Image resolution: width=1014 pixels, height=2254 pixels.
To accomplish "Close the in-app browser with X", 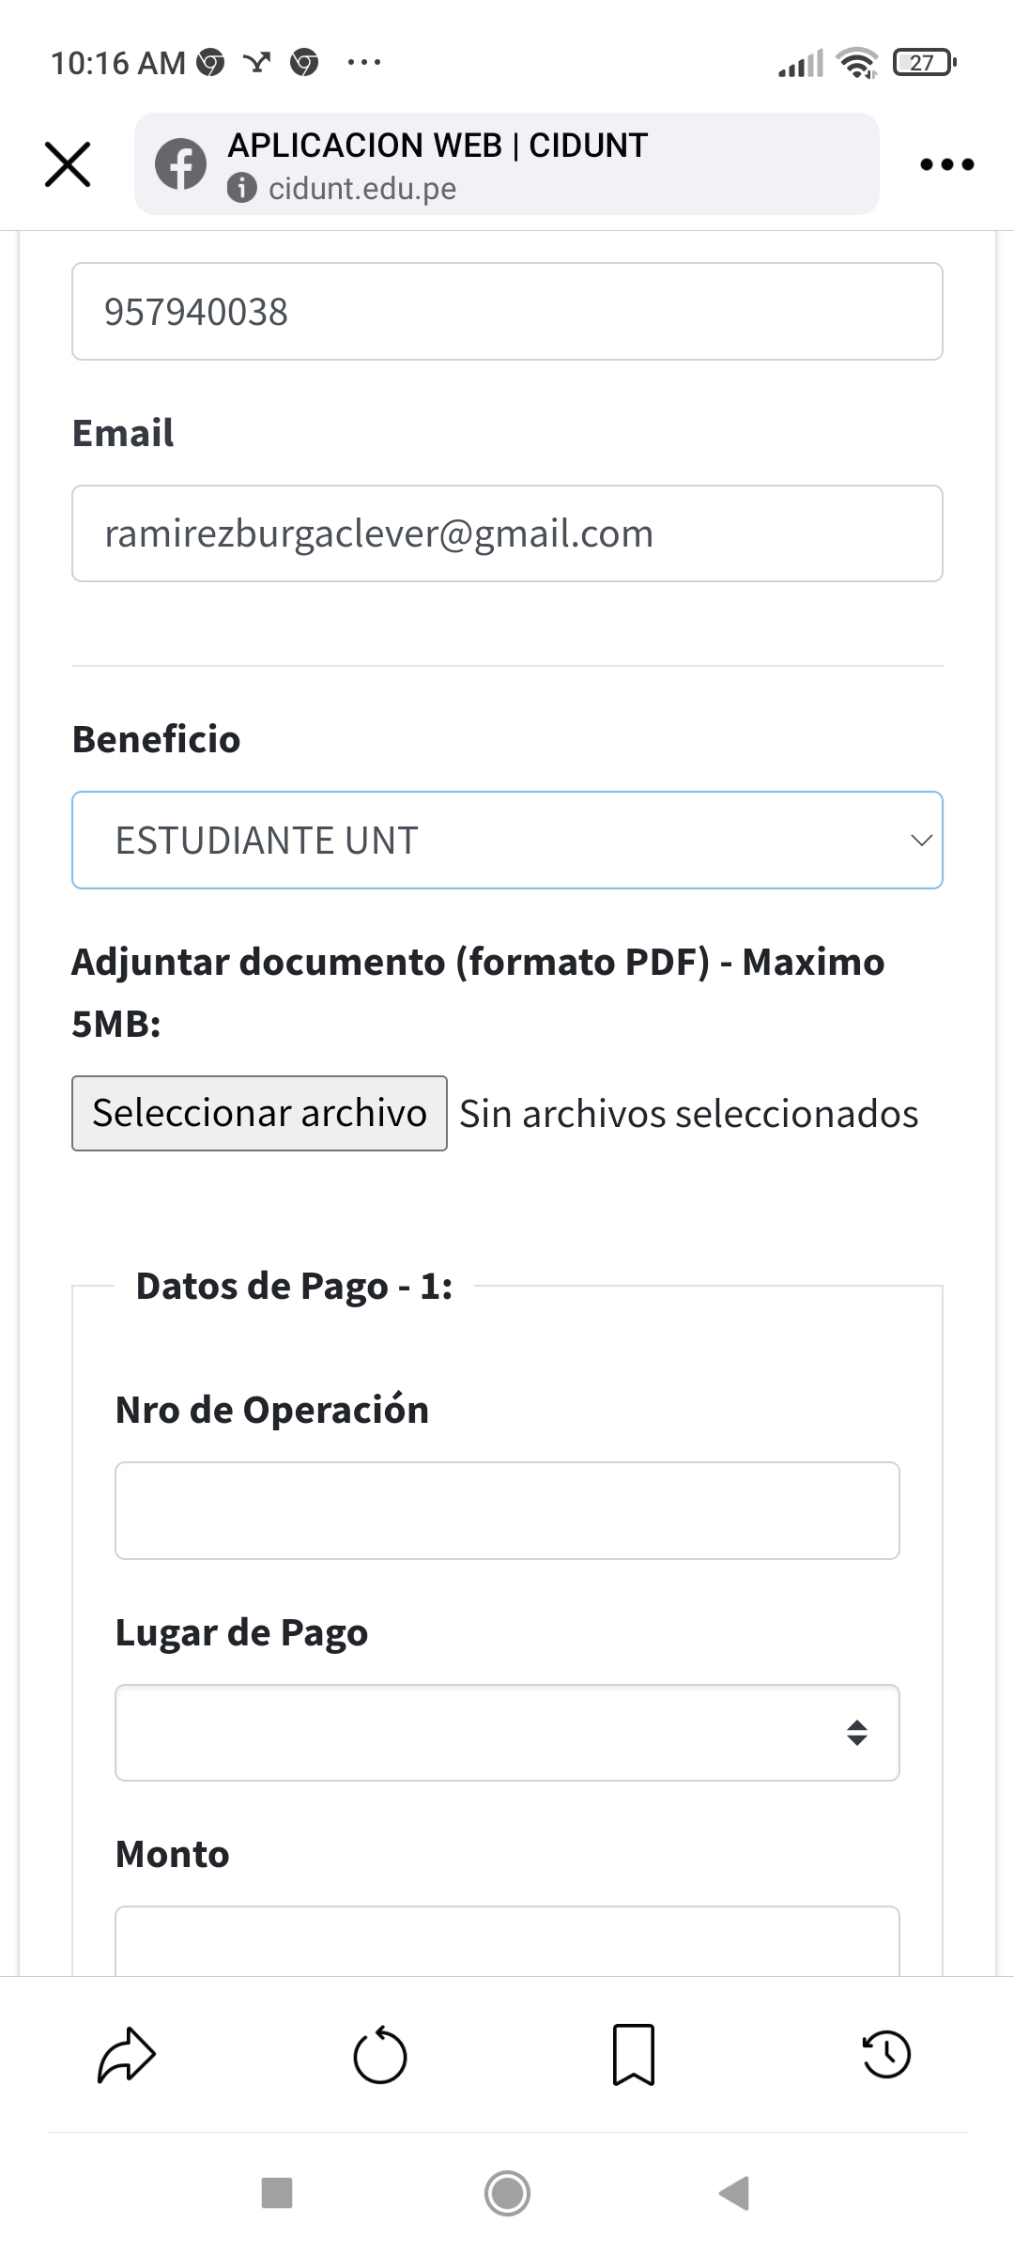I will coord(68,164).
